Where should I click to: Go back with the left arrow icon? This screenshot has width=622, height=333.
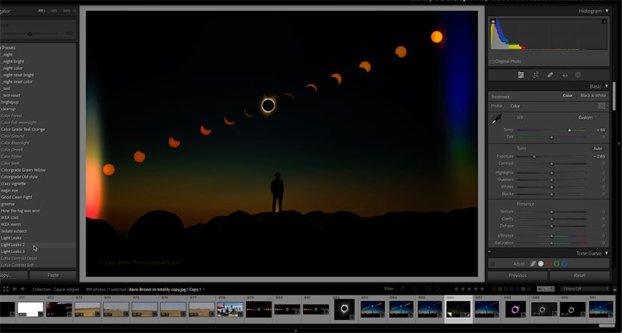(14, 289)
